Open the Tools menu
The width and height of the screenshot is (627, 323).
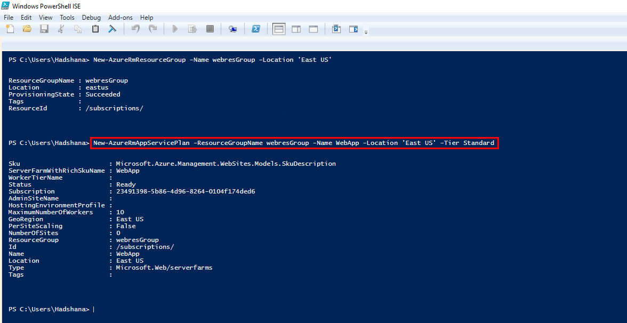67,18
